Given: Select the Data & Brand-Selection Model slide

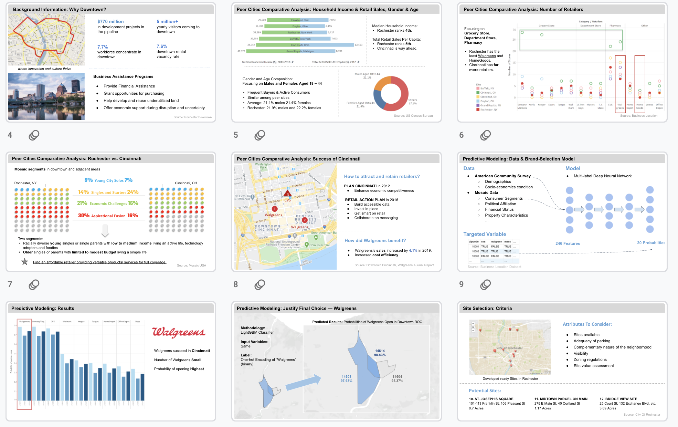Looking at the screenshot, I should (562, 212).
